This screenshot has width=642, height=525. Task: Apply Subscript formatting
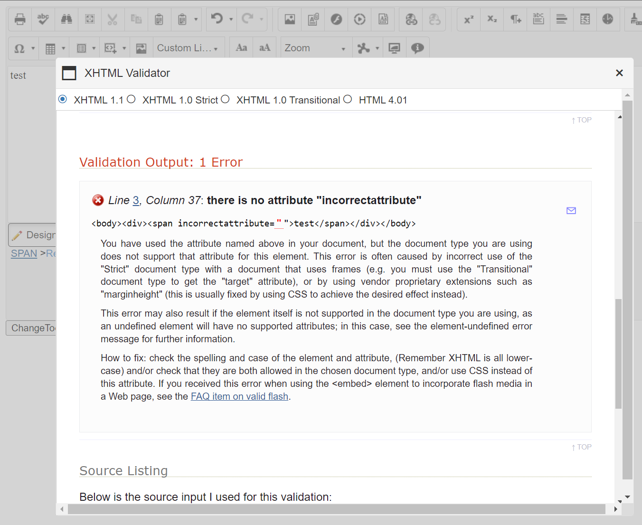(x=492, y=19)
